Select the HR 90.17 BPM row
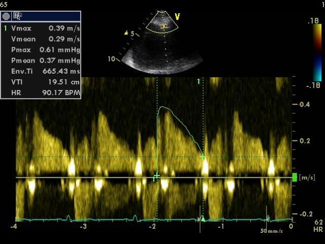This screenshot has width=325, height=244. click(41, 93)
